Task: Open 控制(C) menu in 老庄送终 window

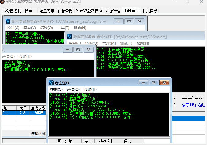Action: click(56, 89)
